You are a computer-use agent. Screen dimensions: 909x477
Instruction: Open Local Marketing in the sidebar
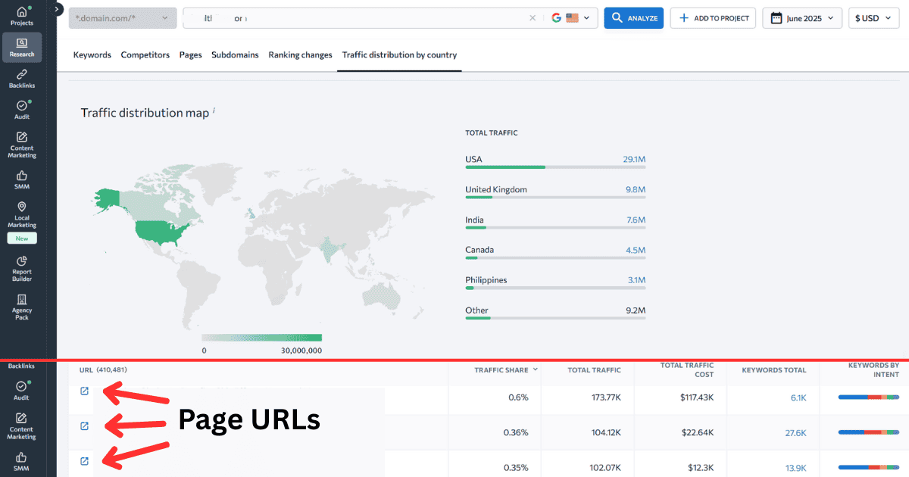coord(22,214)
